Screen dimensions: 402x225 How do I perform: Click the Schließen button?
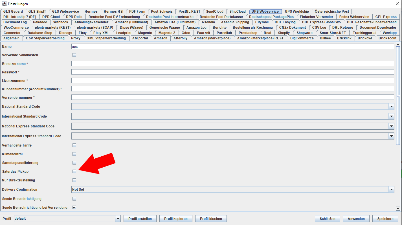click(328, 219)
